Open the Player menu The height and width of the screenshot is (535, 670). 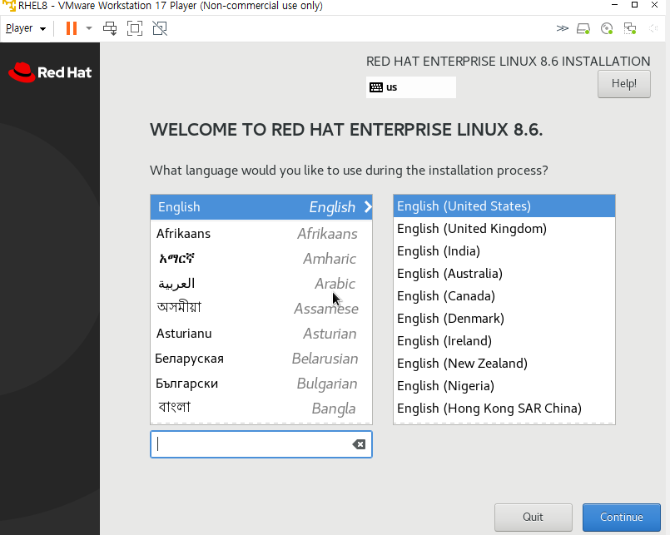click(26, 28)
